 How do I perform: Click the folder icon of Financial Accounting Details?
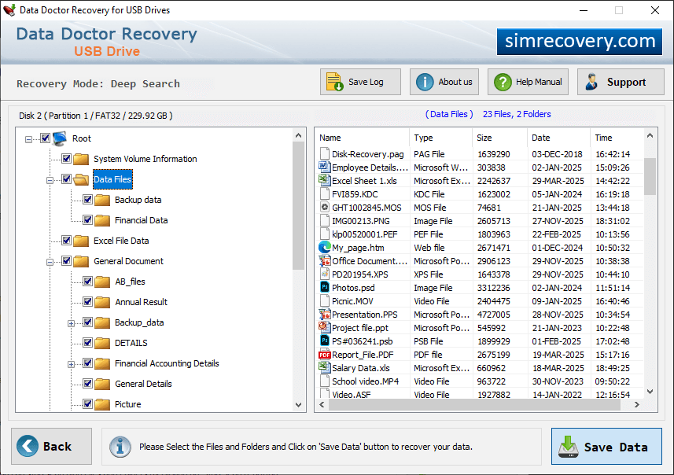point(102,363)
